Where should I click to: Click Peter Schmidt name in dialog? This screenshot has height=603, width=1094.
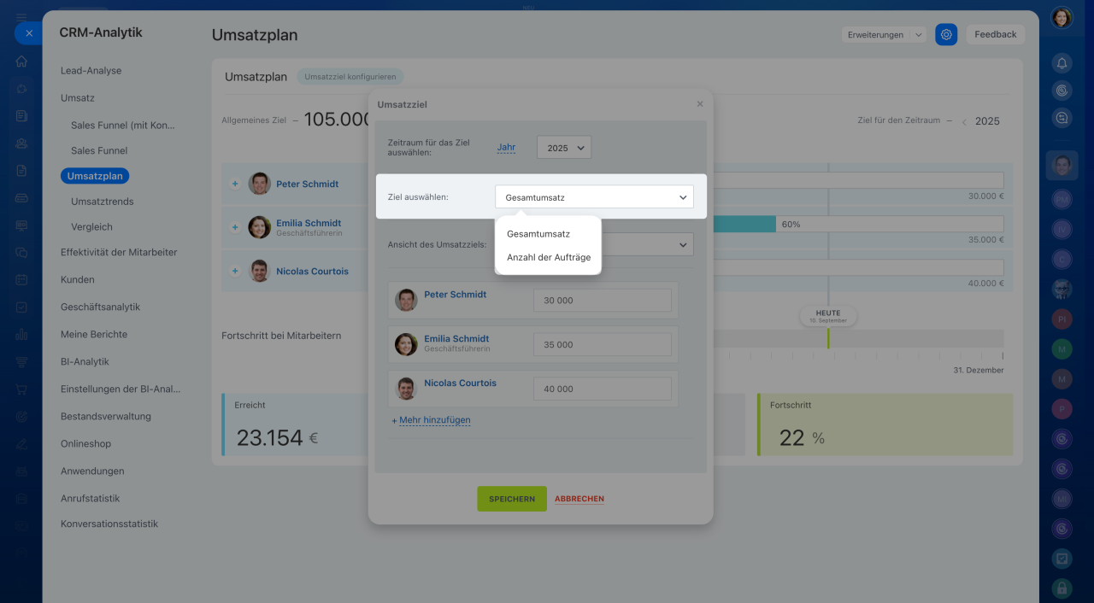[456, 295]
